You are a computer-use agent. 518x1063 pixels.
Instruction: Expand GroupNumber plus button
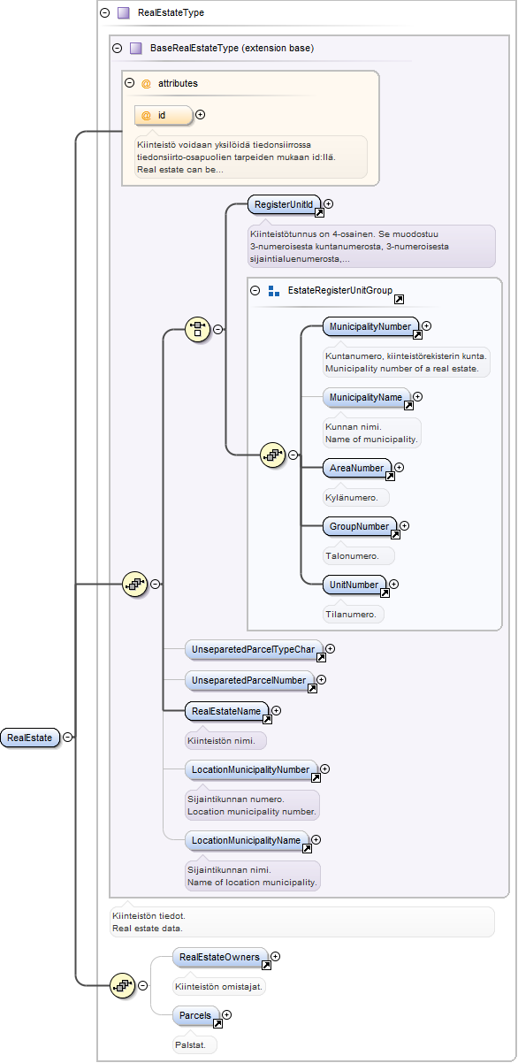[x=404, y=526]
